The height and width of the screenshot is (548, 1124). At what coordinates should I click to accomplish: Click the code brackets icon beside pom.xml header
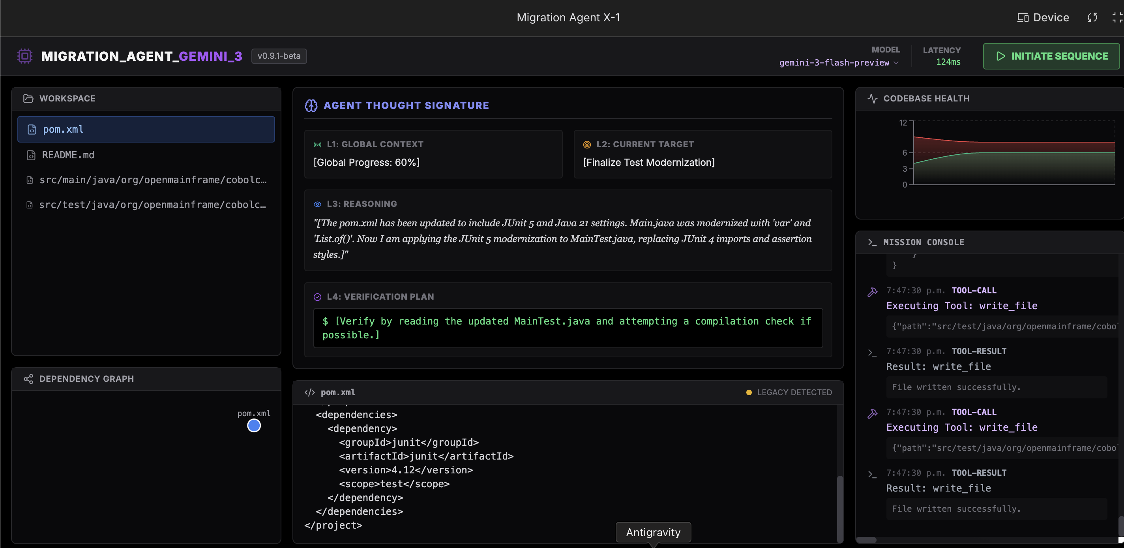[310, 392]
